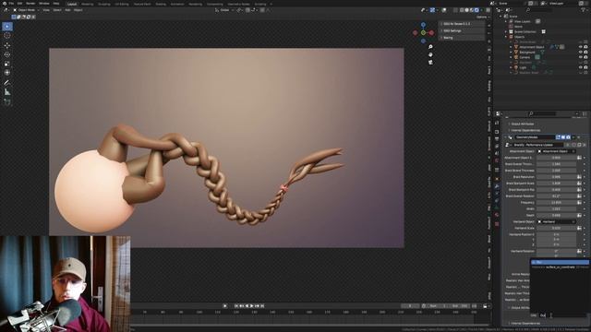Open the Hairband Object picker dropdown
This screenshot has width=591, height=332.
click(557, 221)
